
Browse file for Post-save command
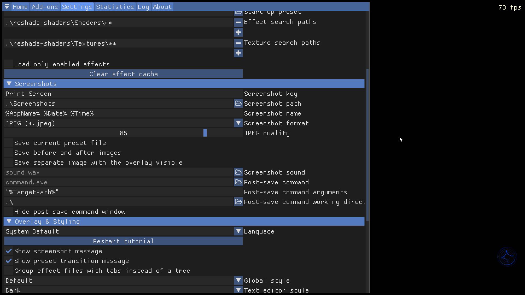click(238, 182)
